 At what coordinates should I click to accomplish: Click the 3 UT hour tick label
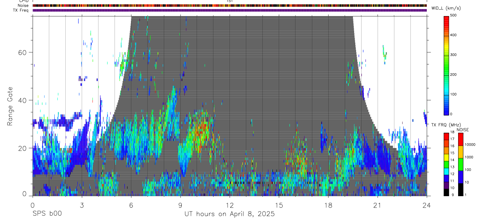click(x=82, y=205)
